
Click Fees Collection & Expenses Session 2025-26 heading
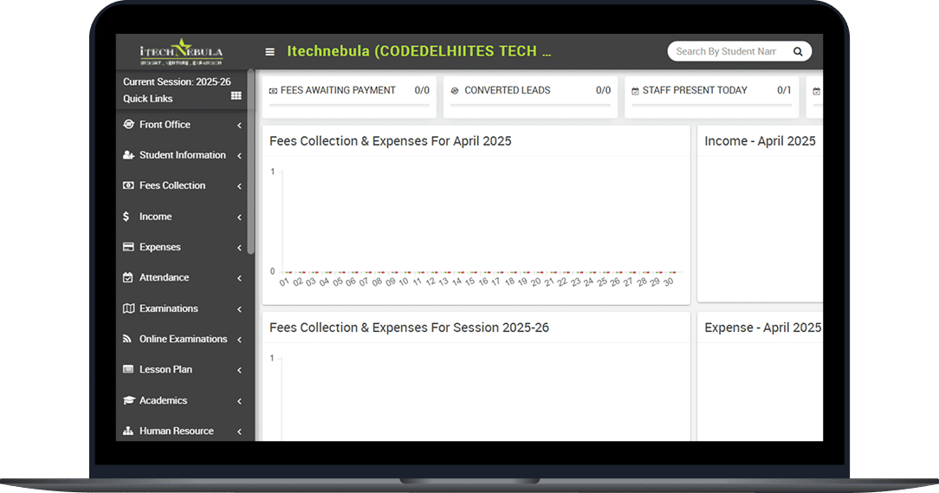(x=409, y=328)
